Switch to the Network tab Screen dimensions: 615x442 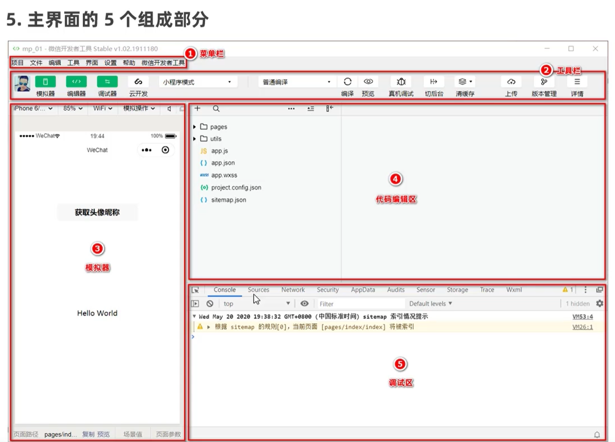click(293, 290)
